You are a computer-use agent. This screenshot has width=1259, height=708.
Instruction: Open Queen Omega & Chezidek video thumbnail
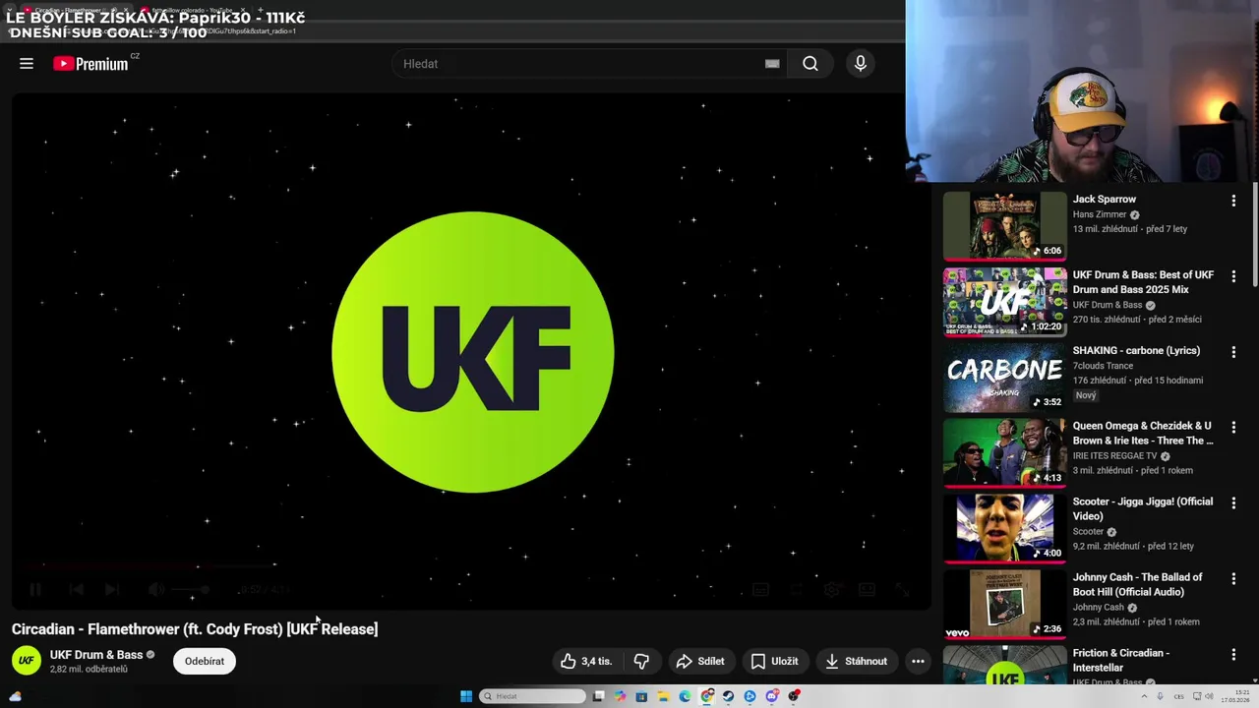1004,453
